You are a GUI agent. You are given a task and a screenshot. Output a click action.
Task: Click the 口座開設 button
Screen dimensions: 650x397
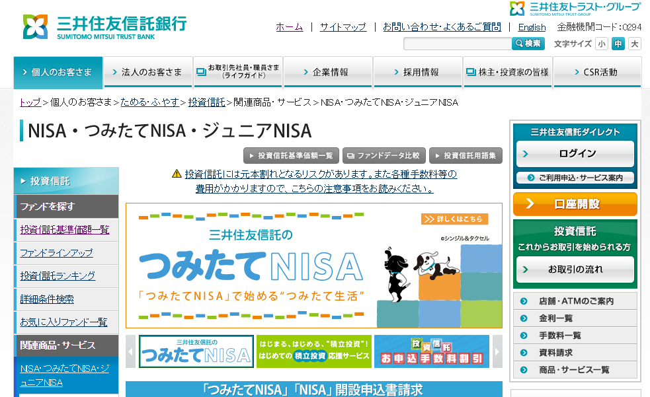pos(575,204)
